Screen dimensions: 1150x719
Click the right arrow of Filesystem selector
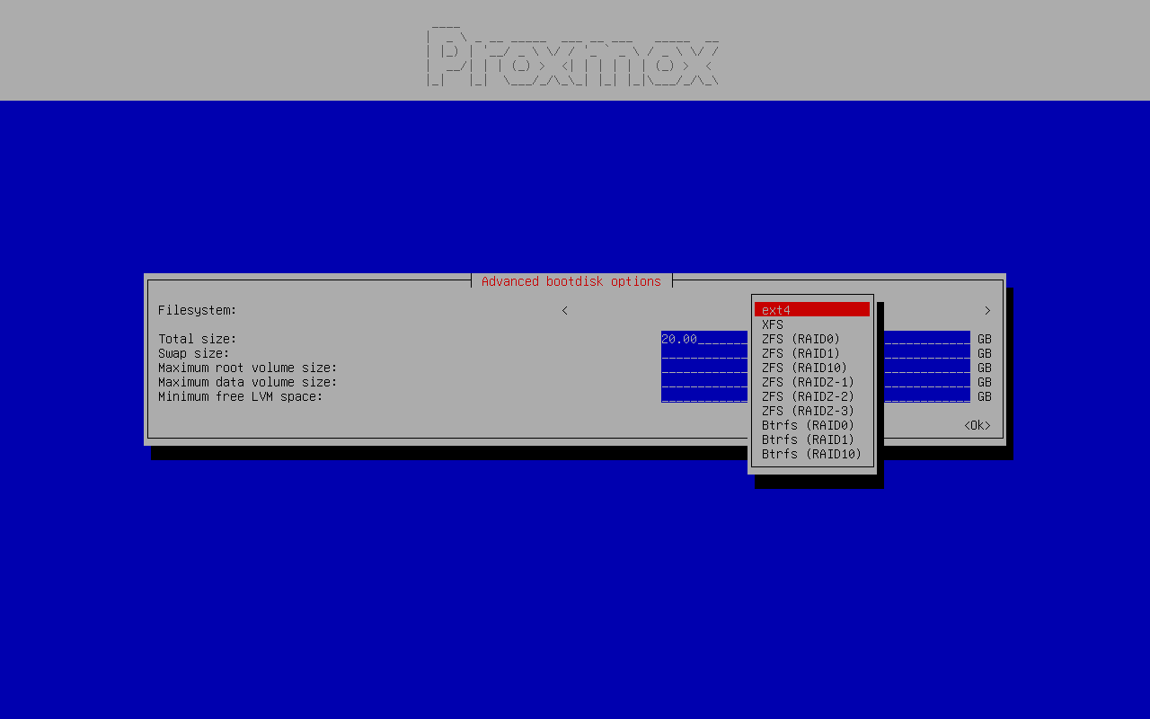(x=987, y=310)
